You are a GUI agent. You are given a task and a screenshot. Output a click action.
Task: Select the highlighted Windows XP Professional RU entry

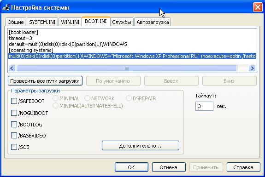tap(132, 56)
